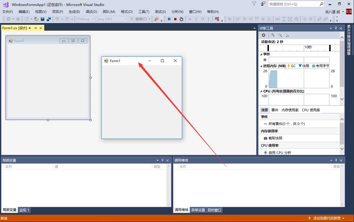
Task: Open Any CPU platform dropdown
Action: (126, 19)
